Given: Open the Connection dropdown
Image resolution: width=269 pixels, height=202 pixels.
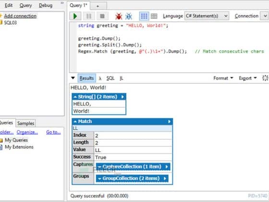Looking at the screenshot, I should coord(265,16).
